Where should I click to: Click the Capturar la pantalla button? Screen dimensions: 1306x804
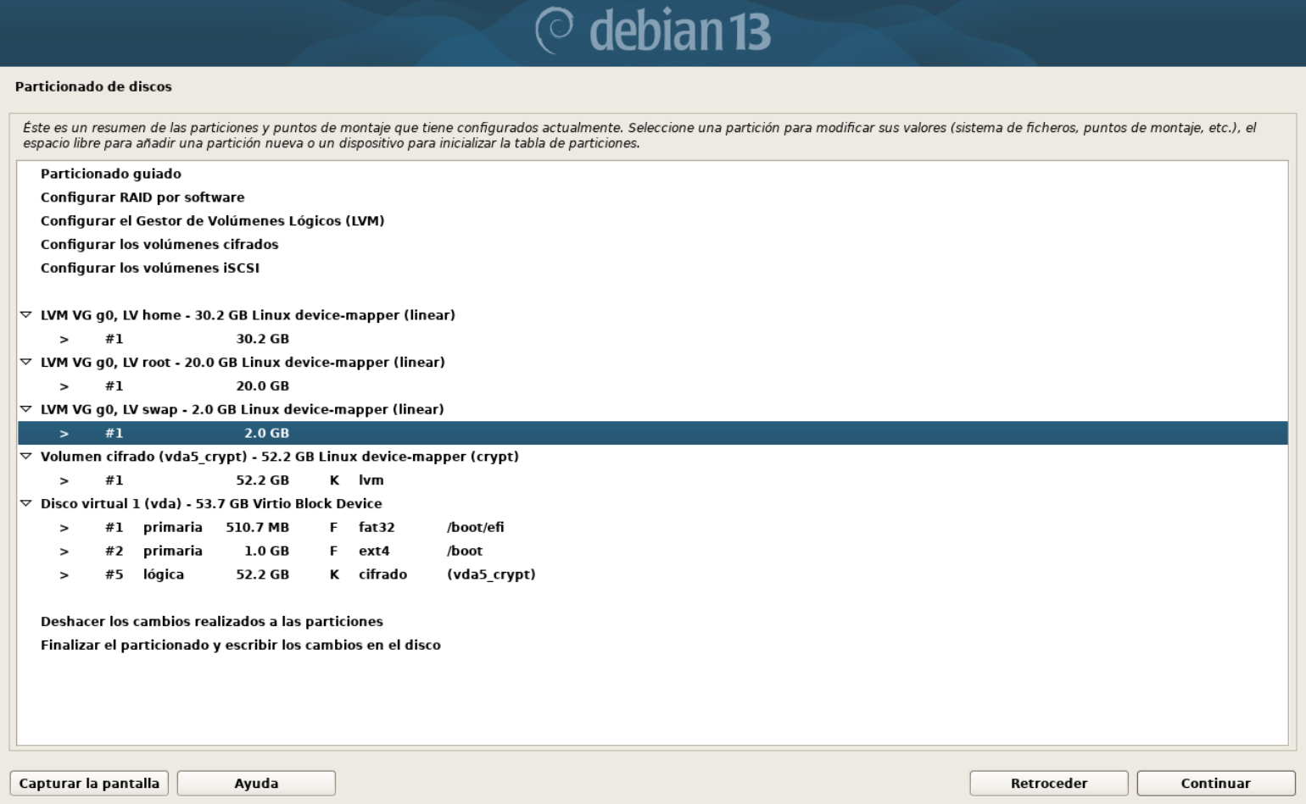click(x=89, y=784)
